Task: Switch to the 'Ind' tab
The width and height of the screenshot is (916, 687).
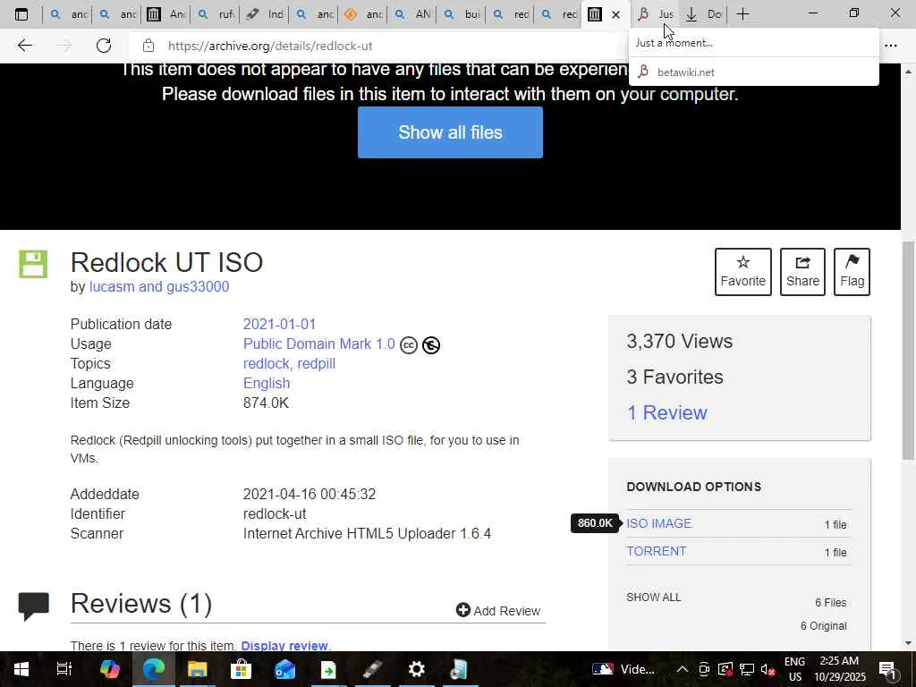Action: coord(264,14)
